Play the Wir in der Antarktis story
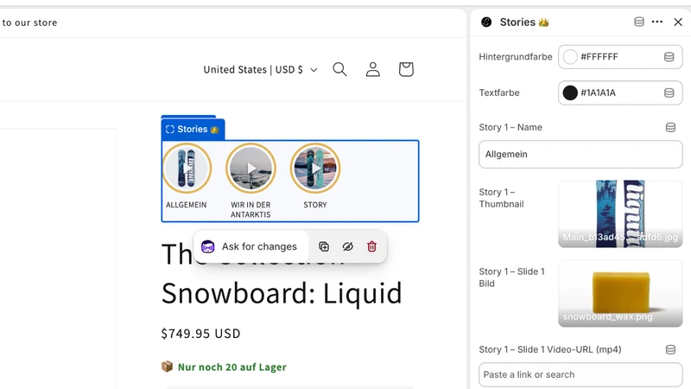This screenshot has height=389, width=691. pos(250,168)
